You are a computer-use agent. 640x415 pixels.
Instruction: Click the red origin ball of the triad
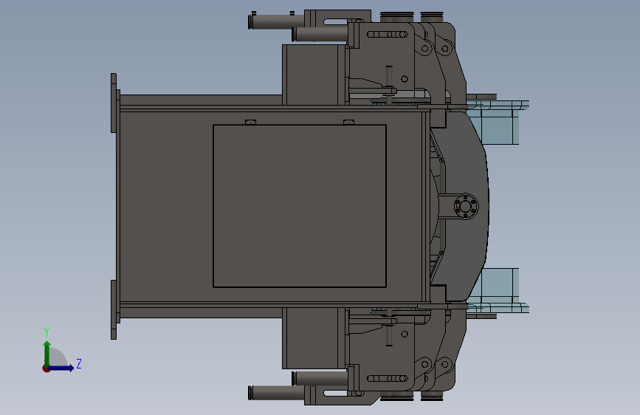(x=46, y=368)
